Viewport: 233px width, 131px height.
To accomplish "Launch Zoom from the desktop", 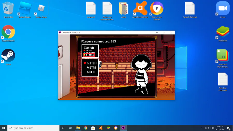I will (x=223, y=10).
